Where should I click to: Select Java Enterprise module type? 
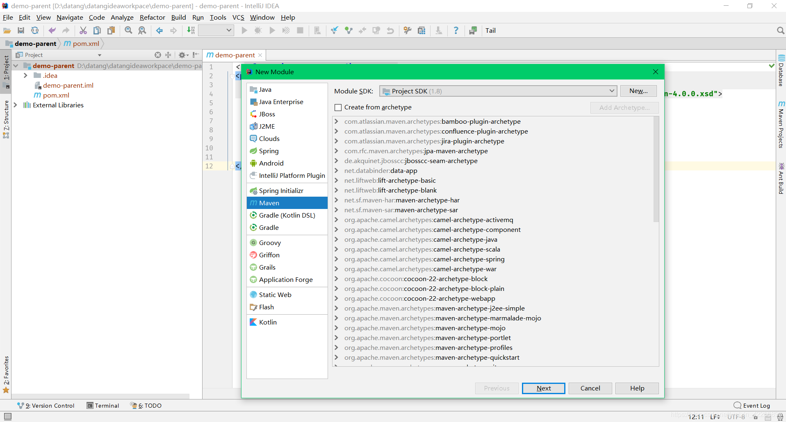(287, 102)
